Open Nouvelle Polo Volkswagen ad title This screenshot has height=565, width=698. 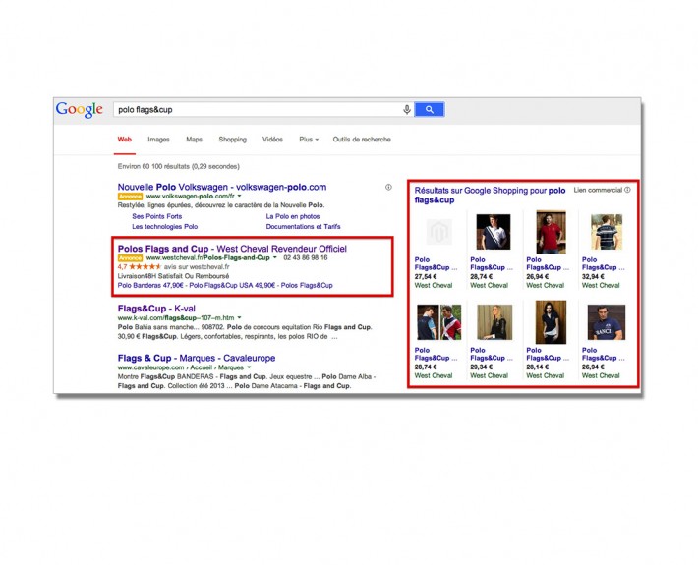(x=222, y=187)
